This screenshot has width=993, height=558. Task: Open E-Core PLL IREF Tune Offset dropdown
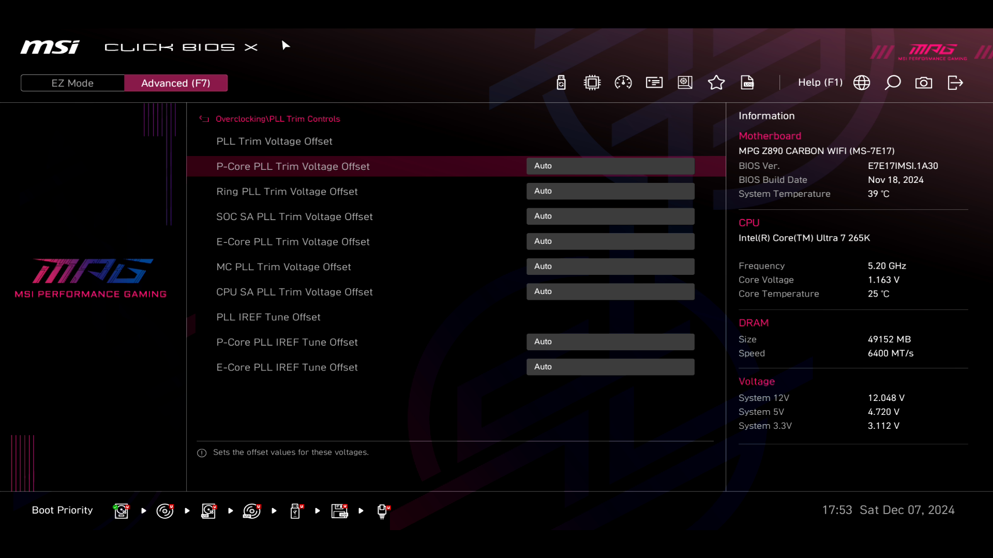[x=610, y=367]
